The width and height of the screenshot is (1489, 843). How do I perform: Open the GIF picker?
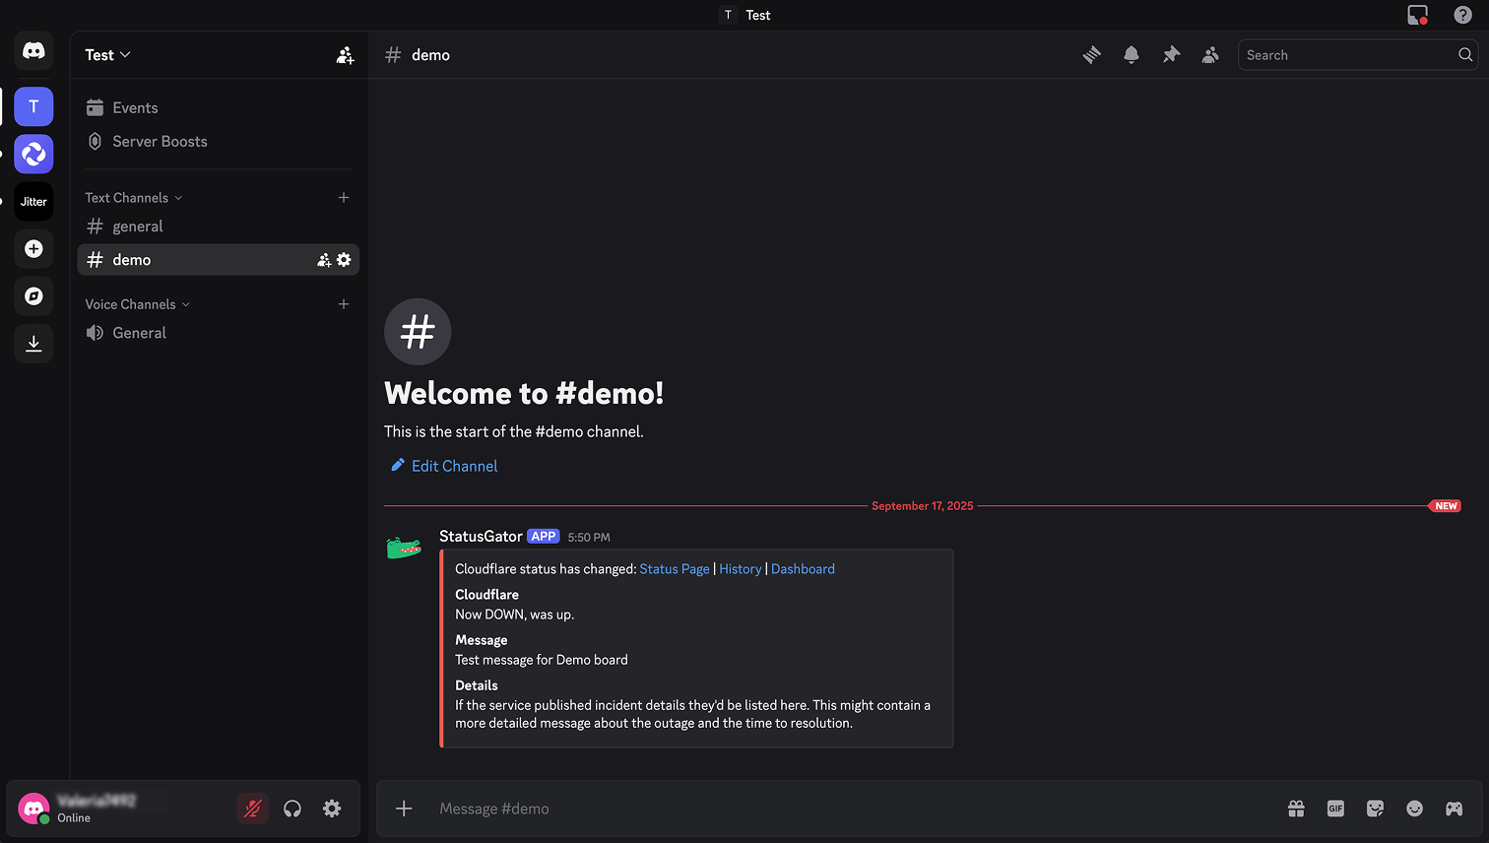(x=1335, y=809)
